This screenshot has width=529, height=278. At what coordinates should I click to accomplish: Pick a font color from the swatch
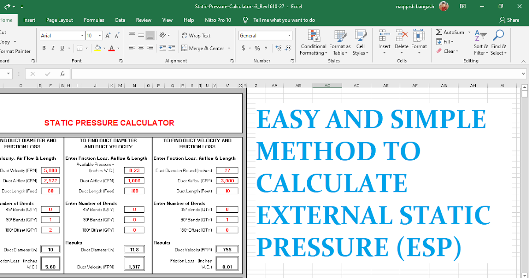pyautogui.click(x=112, y=48)
